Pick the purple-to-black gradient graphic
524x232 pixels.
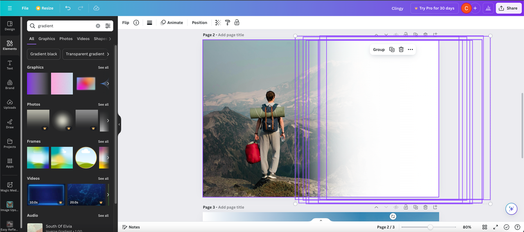(x=38, y=83)
